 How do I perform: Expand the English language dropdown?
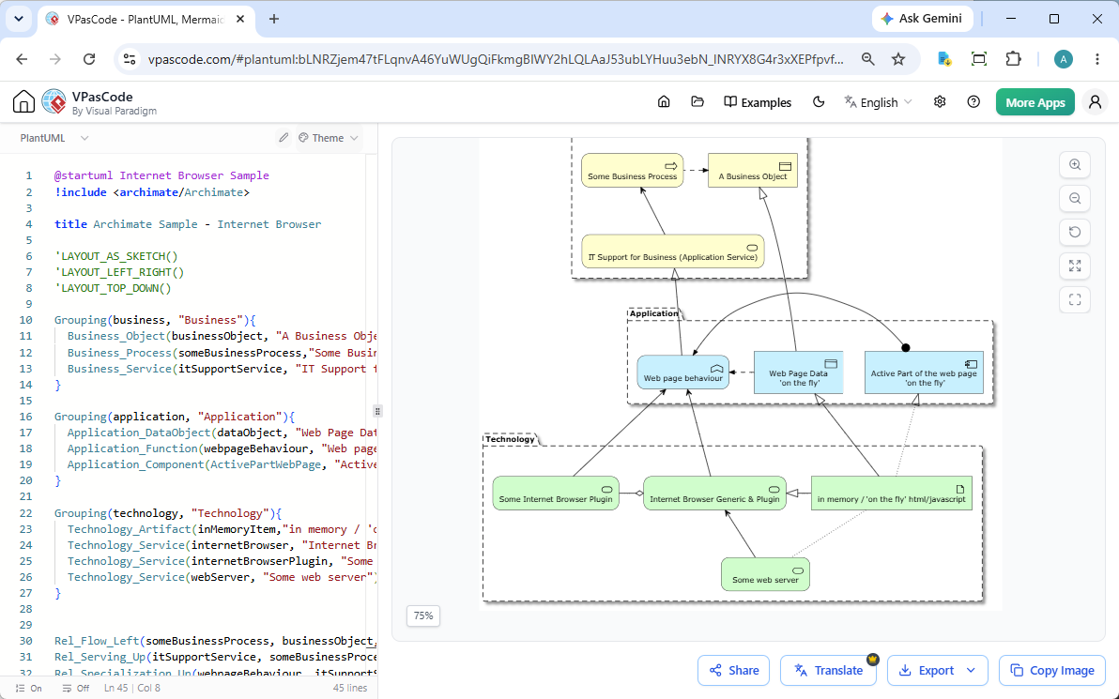point(878,102)
